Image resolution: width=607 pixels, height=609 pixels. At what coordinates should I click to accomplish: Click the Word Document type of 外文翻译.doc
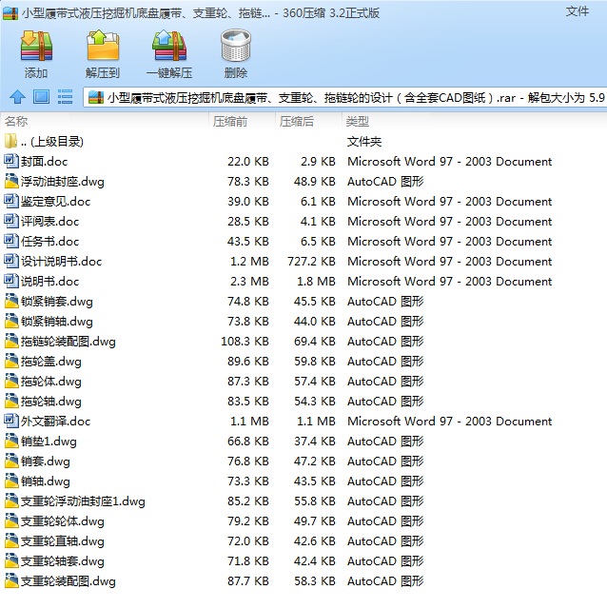coord(449,421)
